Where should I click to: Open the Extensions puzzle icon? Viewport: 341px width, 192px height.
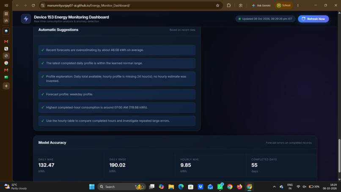click(228, 6)
